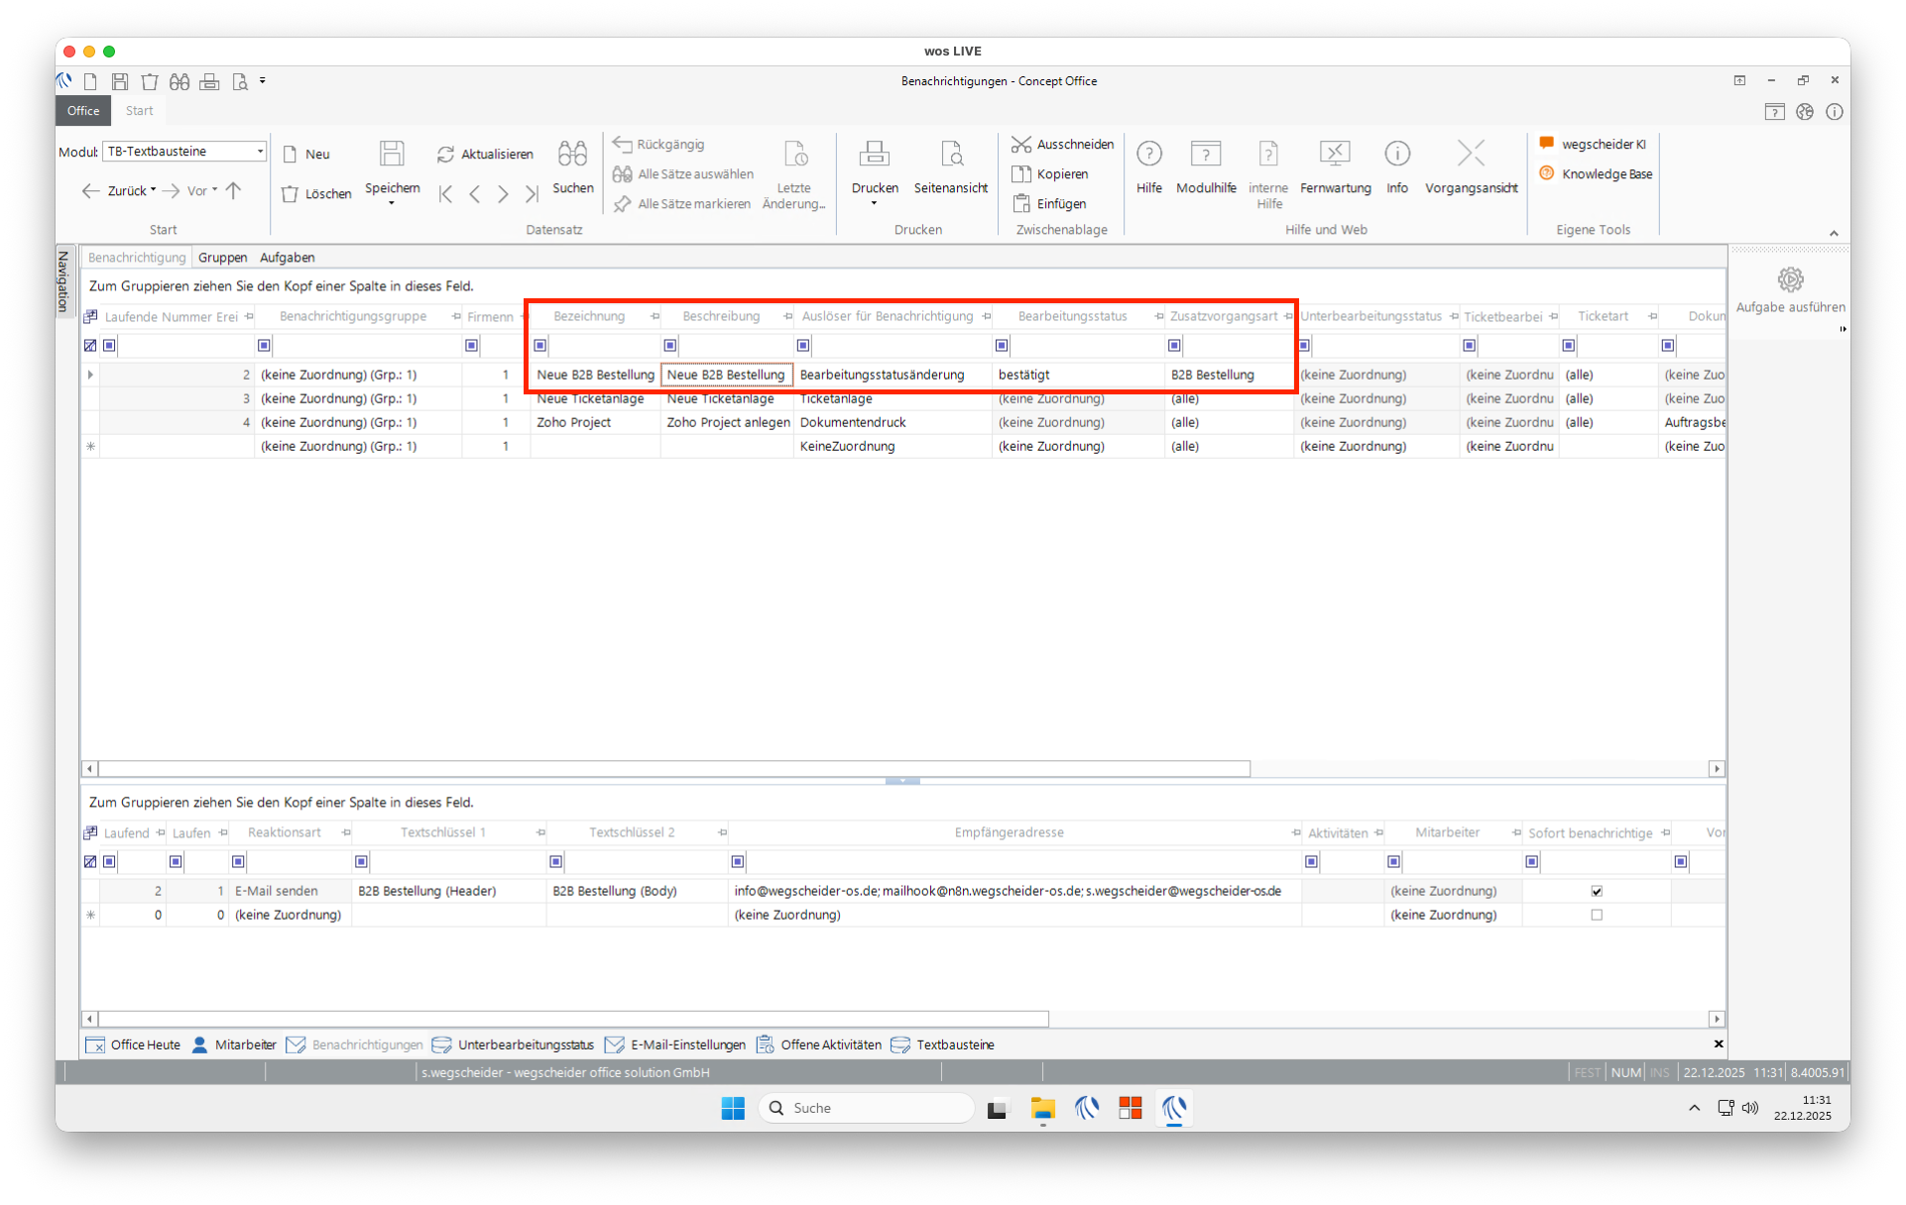
Task: Switch to the Gruppen tab
Action: pyautogui.click(x=222, y=258)
